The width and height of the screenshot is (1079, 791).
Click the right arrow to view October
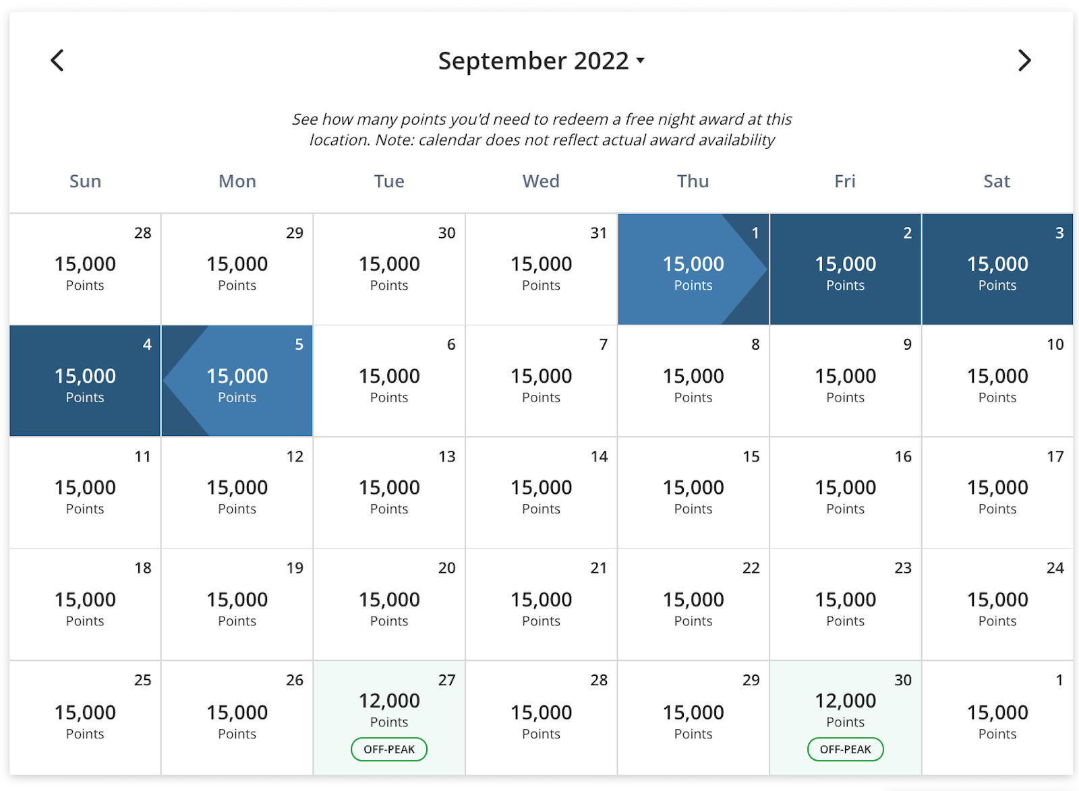[1024, 60]
